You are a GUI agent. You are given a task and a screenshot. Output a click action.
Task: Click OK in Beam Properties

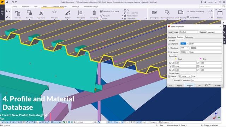pyautogui.click(x=171, y=85)
